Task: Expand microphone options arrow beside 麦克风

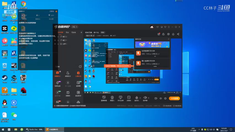Action: [x=140, y=98]
